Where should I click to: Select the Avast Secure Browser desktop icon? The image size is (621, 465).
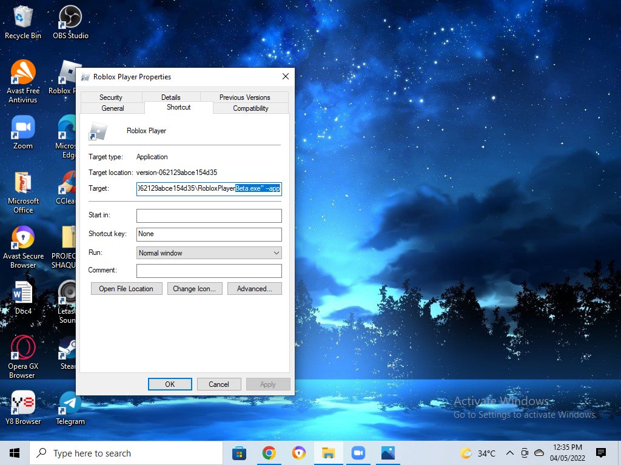[x=23, y=248]
